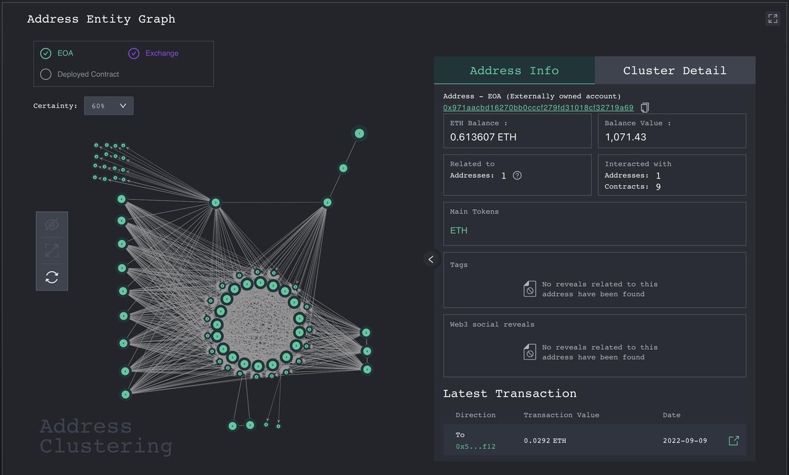This screenshot has width=789, height=475.
Task: Expand the Certainty selector showing 60%
Action: [108, 105]
